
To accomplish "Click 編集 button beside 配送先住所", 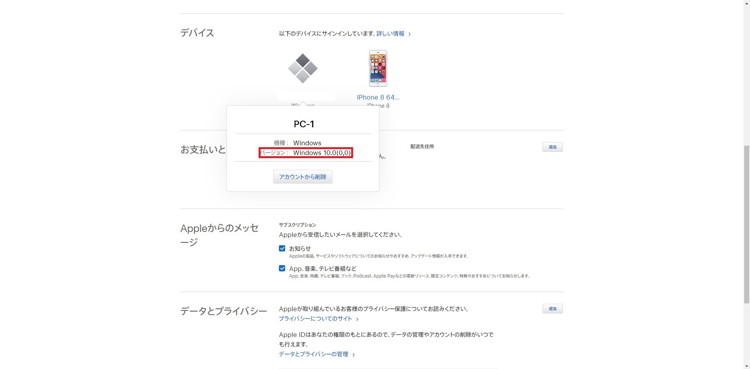I will [x=553, y=147].
